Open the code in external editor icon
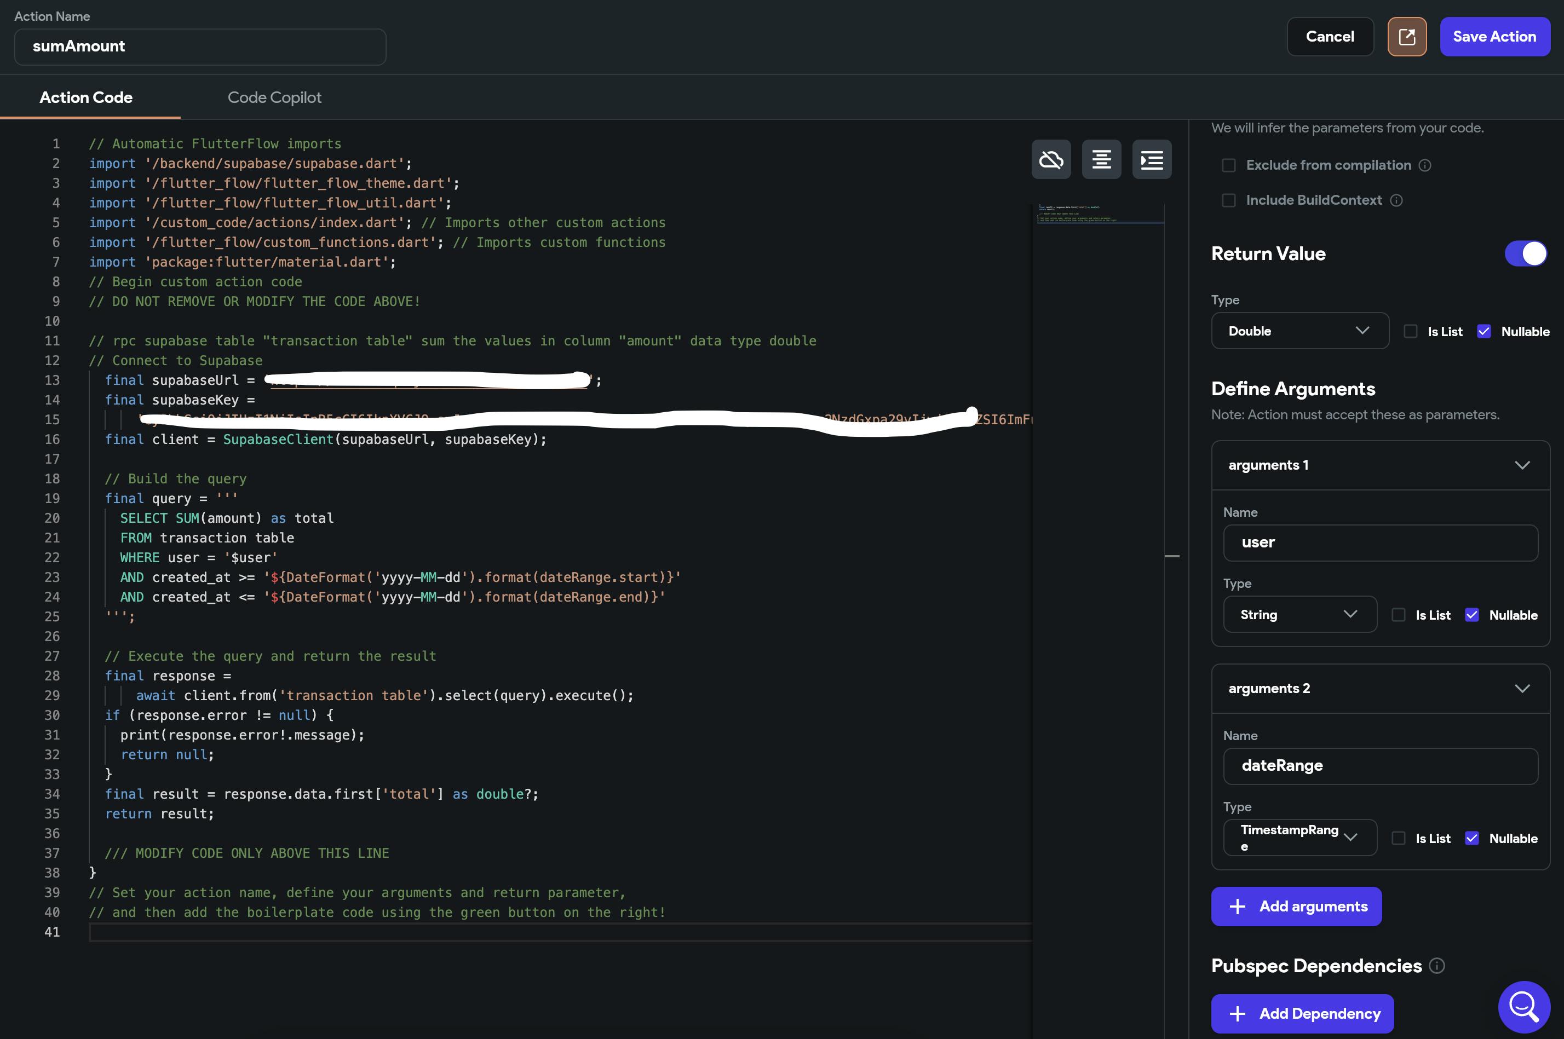This screenshot has height=1039, width=1564. [x=1407, y=37]
